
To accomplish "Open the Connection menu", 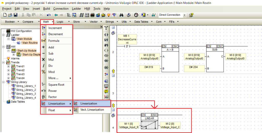I will coord(61,9).
